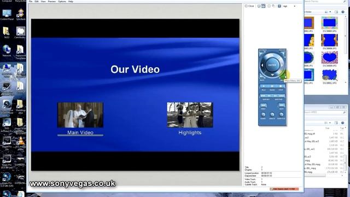
Task: Click the slow forward button on the remote
Action: (276, 96)
